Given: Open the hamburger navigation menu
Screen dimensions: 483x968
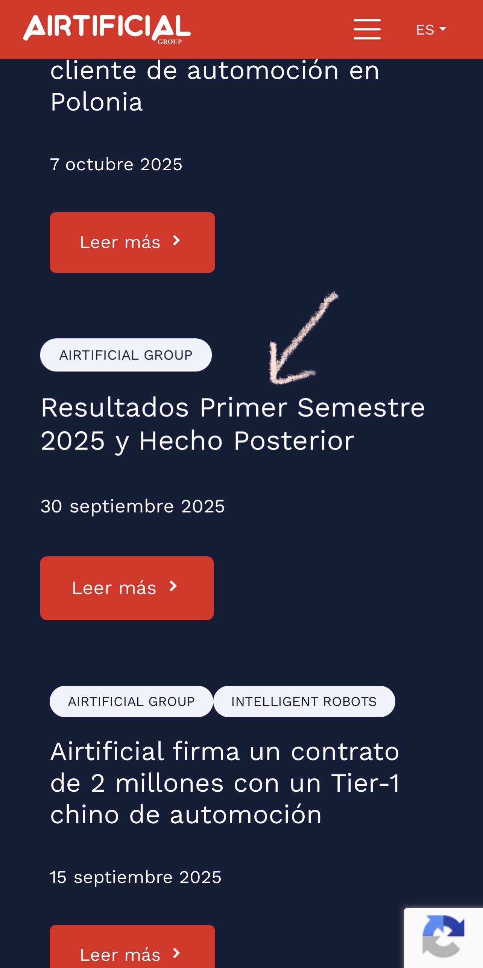Looking at the screenshot, I should [367, 29].
